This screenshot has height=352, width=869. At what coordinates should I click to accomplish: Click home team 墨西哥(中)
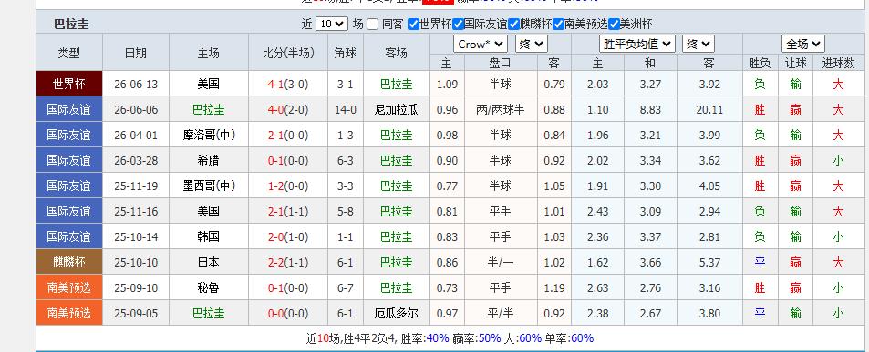coord(209,186)
